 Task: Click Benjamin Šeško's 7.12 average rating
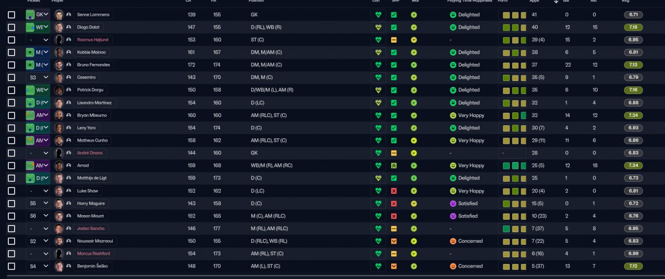633,266
